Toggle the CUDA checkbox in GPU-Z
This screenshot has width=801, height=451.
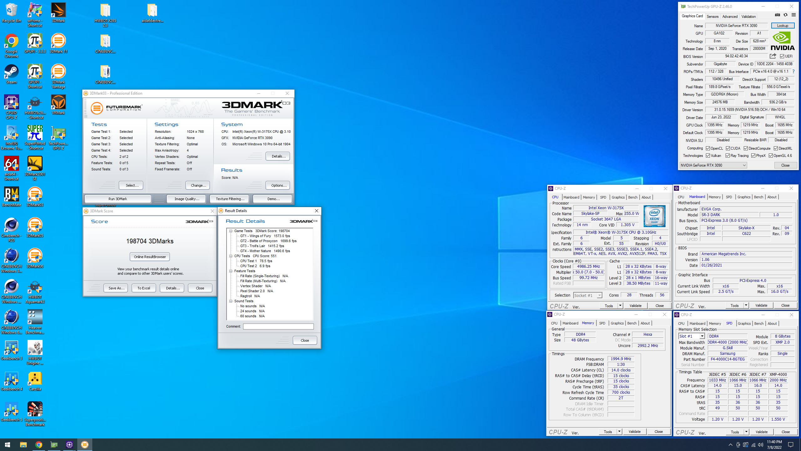[x=728, y=148]
